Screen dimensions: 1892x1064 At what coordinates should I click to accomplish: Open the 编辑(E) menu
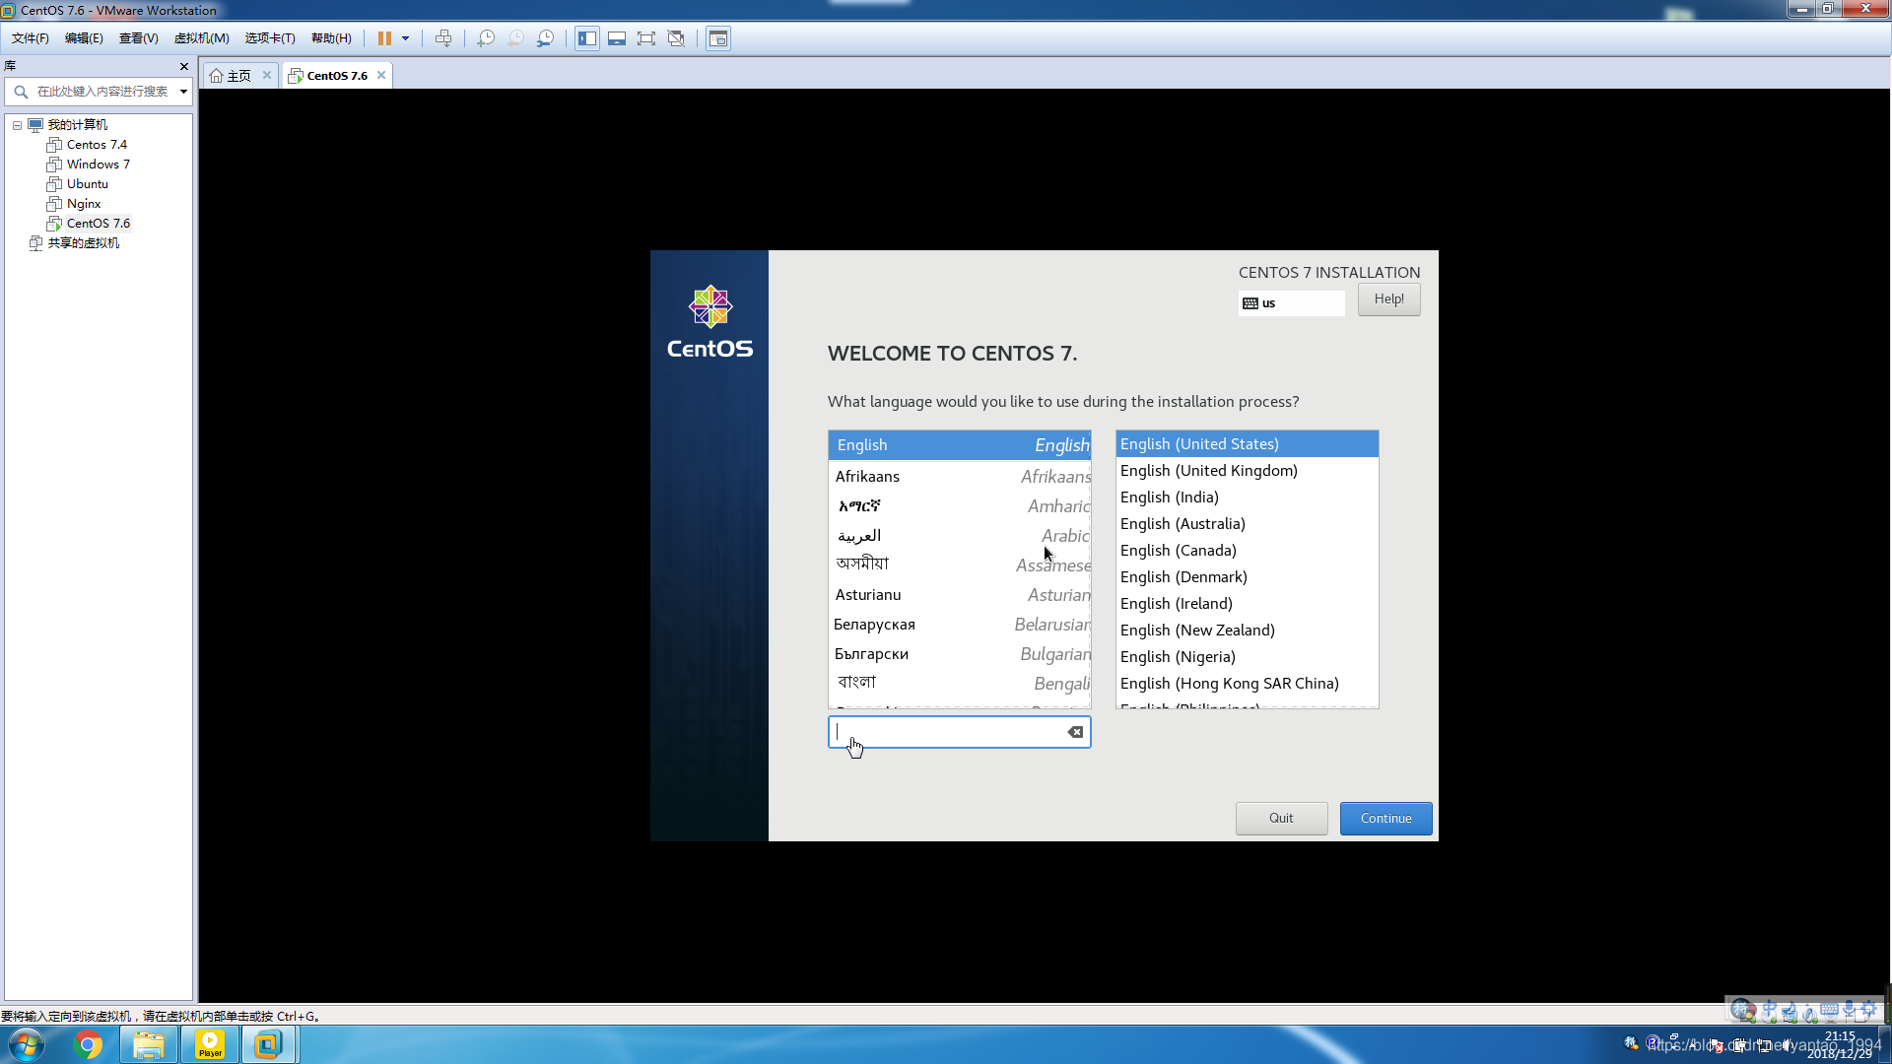(x=84, y=38)
